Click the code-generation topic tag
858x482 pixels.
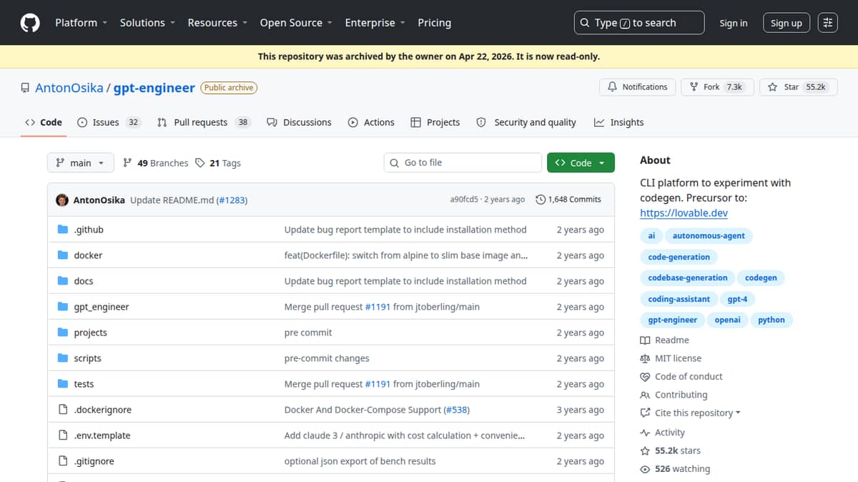tap(679, 257)
